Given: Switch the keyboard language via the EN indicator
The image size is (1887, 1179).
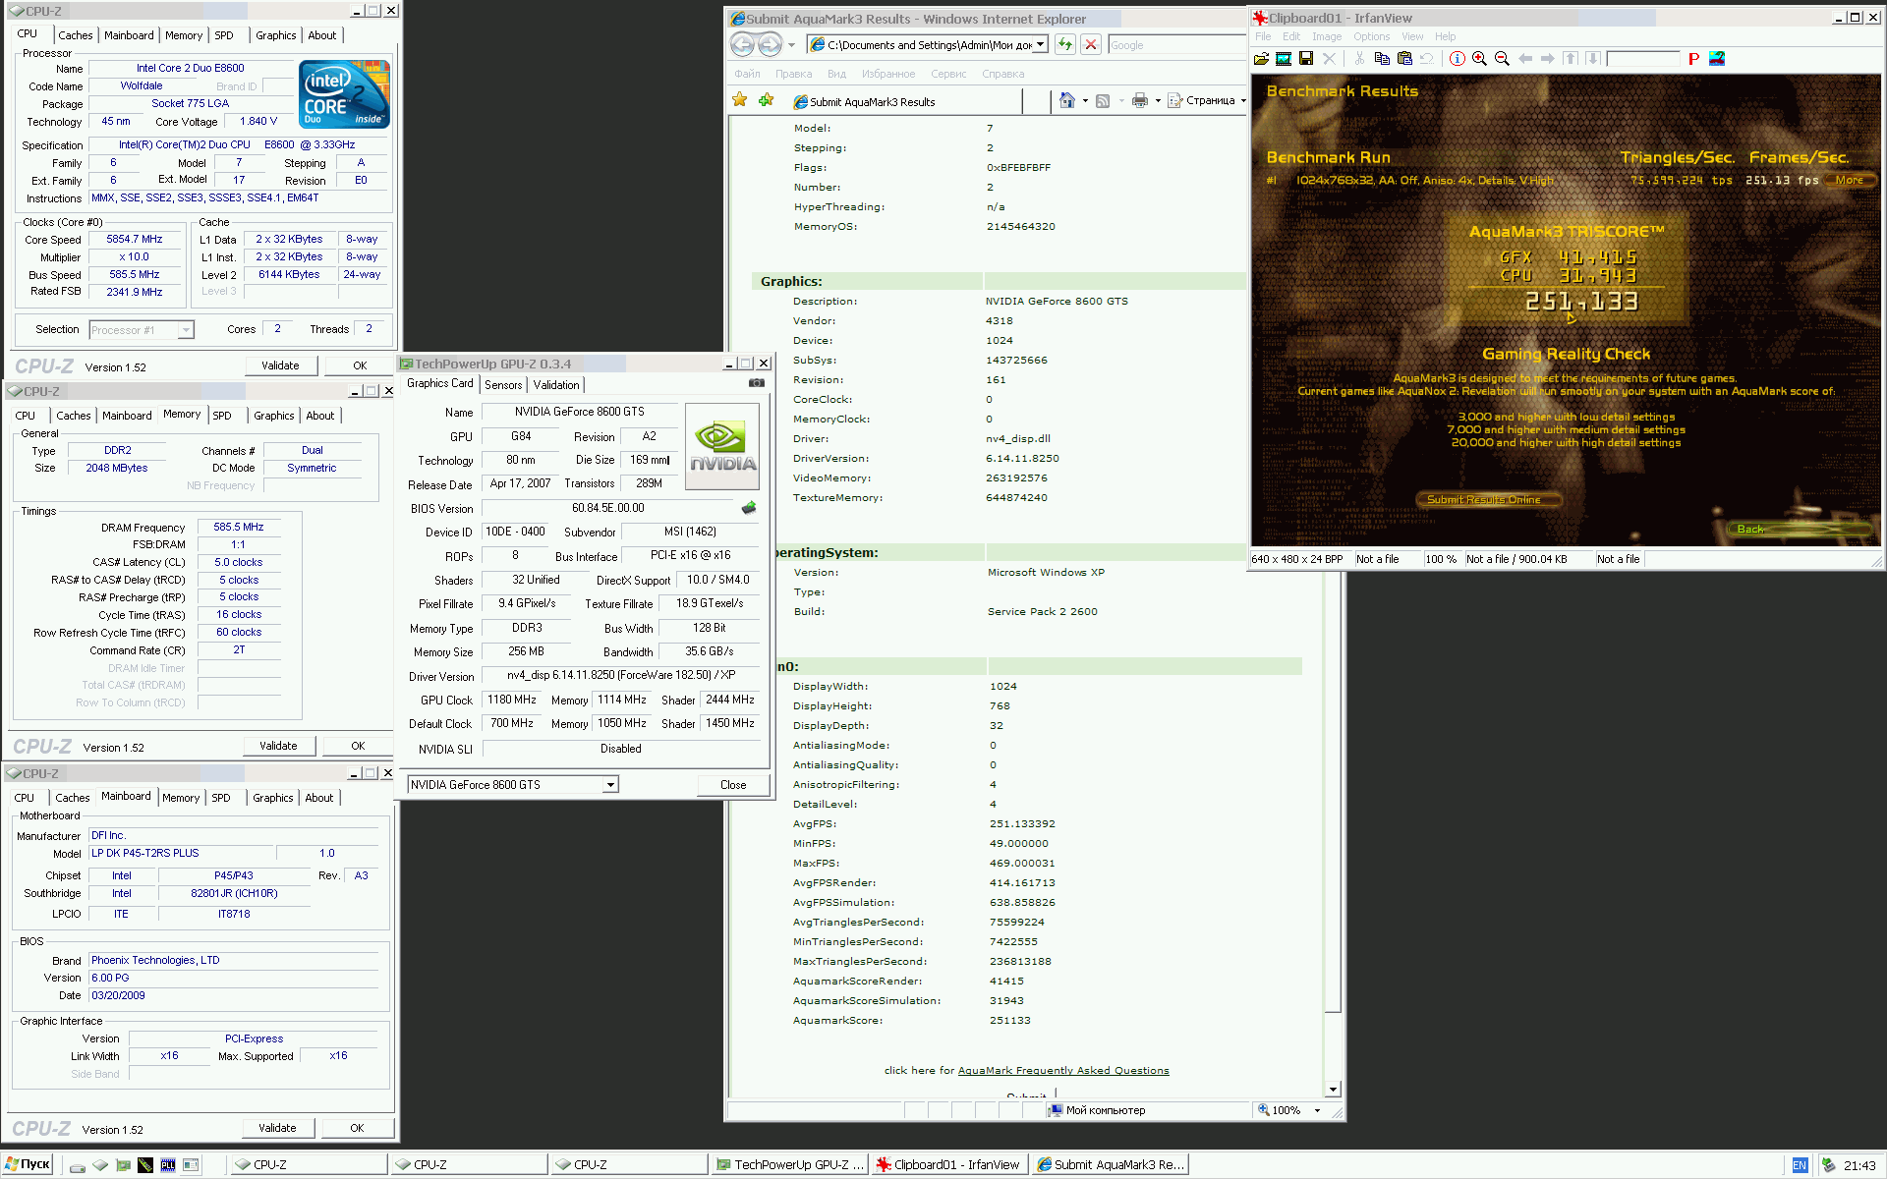Looking at the screenshot, I should [1800, 1165].
